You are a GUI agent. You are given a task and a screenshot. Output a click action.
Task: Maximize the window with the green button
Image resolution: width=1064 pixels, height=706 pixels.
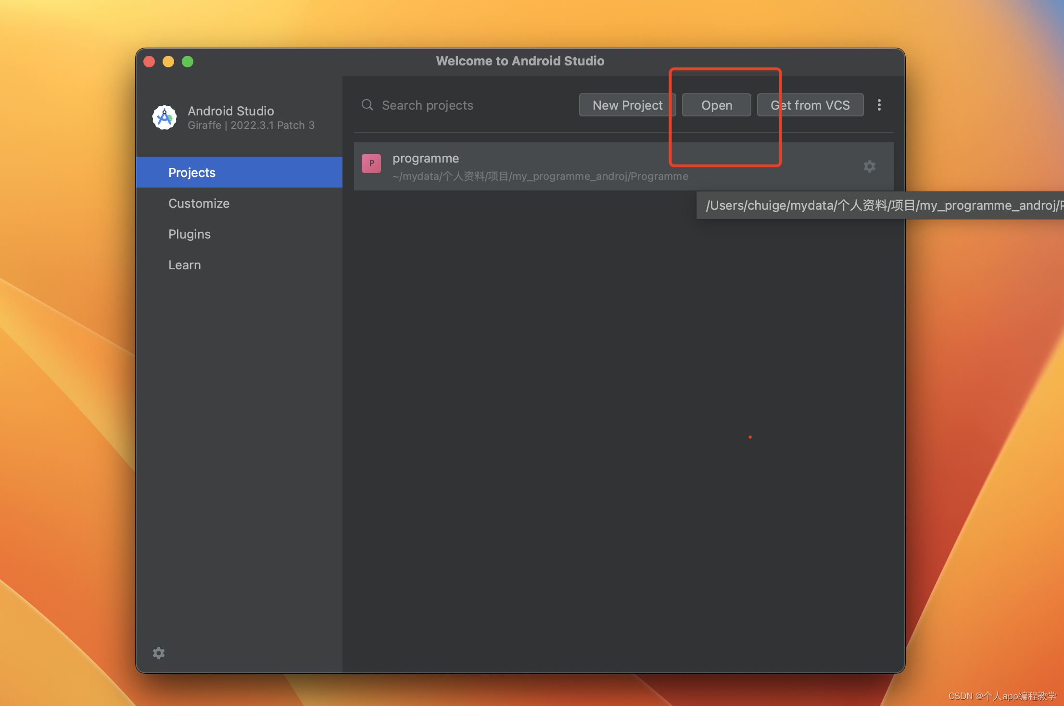(188, 62)
